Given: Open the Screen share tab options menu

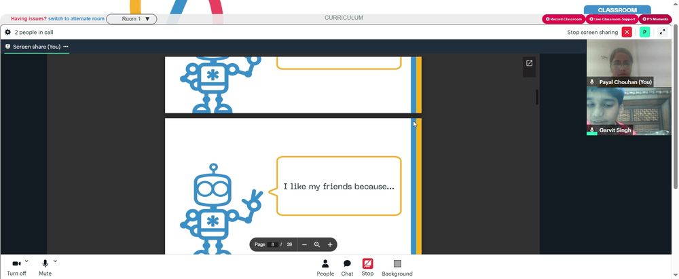Looking at the screenshot, I should coord(66,46).
